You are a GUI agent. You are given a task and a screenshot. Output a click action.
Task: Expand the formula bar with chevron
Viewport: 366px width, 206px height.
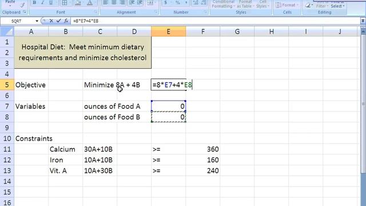pyautogui.click(x=363, y=21)
